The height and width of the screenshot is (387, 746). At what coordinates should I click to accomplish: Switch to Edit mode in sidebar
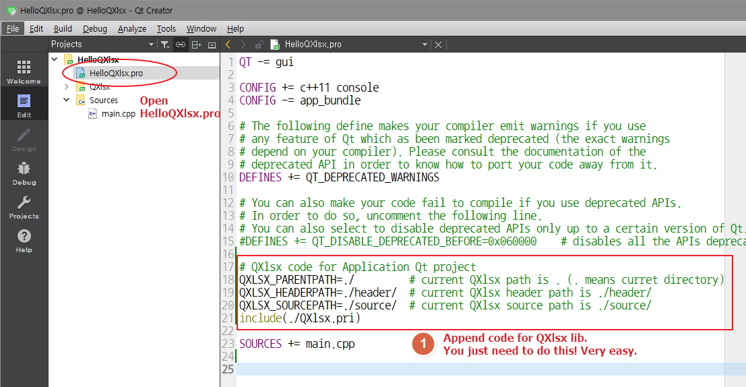(24, 105)
